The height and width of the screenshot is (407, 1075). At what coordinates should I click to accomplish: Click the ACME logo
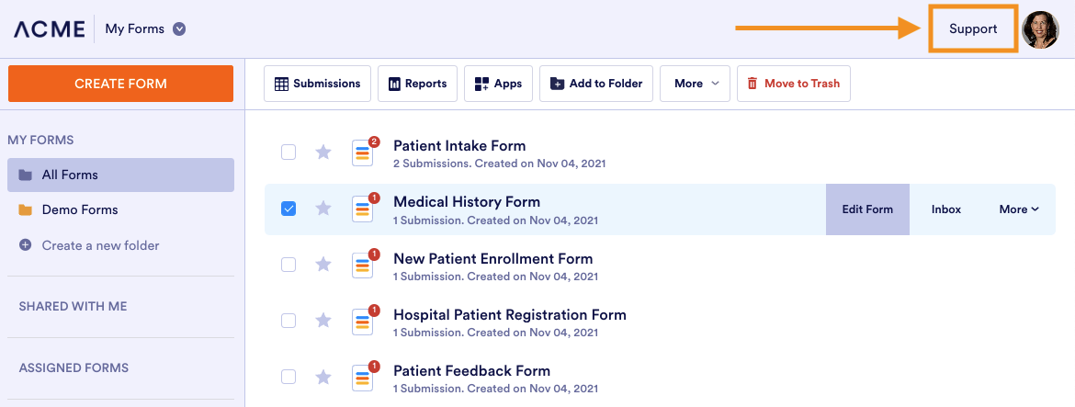tap(49, 29)
